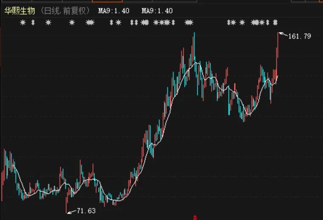
Task: Click the arrow pointing to the 71.63 low
Action: pyautogui.click(x=71, y=211)
